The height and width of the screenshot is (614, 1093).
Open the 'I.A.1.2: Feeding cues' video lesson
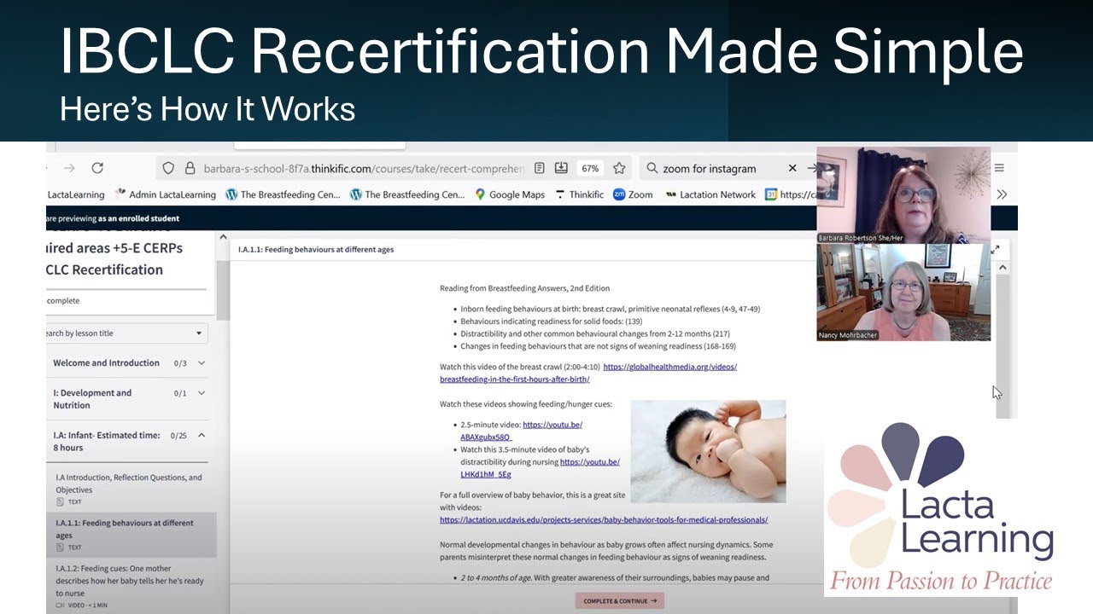point(131,586)
